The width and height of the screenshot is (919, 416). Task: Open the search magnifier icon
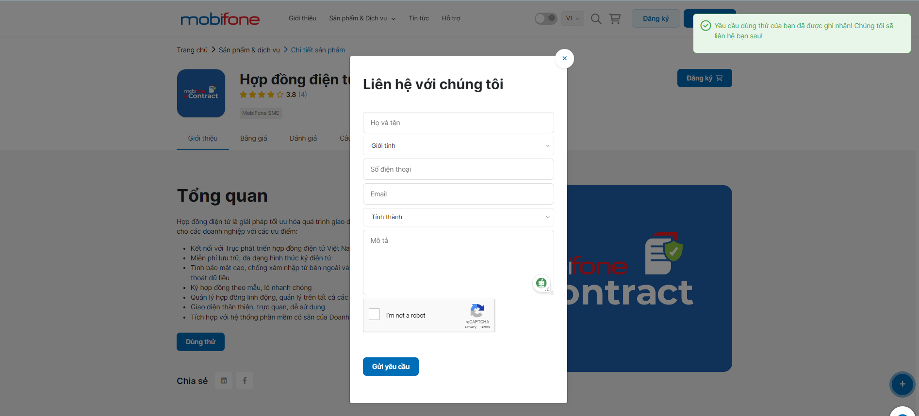pyautogui.click(x=596, y=18)
